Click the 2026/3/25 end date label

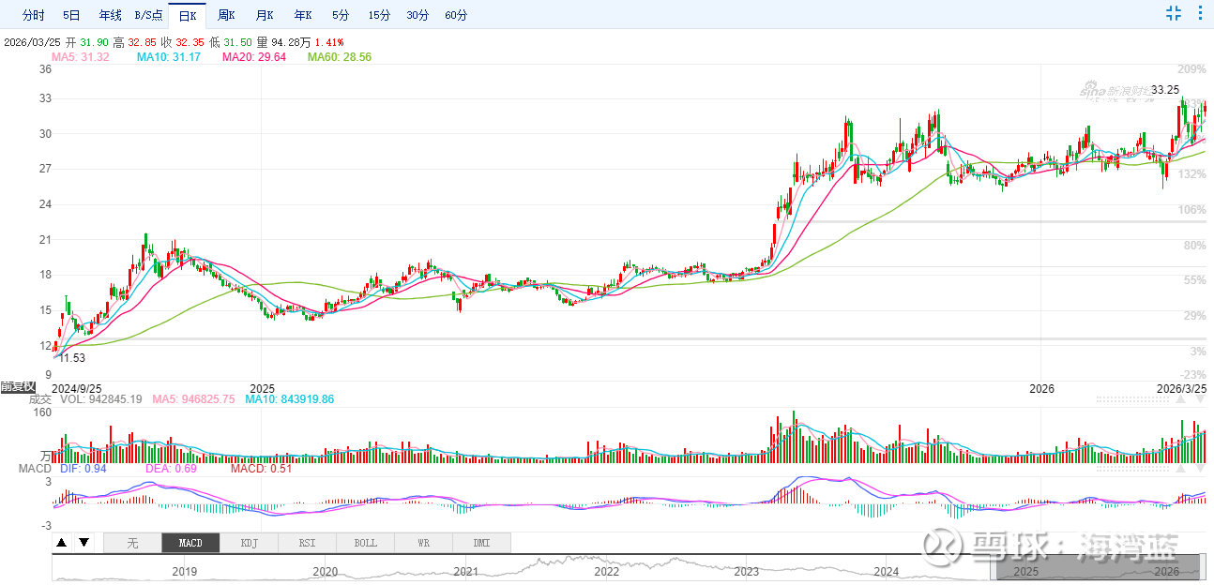pos(1181,388)
